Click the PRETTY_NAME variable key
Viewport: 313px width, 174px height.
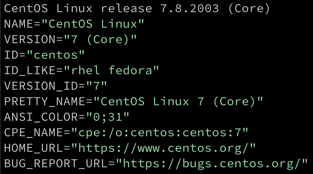coord(45,101)
